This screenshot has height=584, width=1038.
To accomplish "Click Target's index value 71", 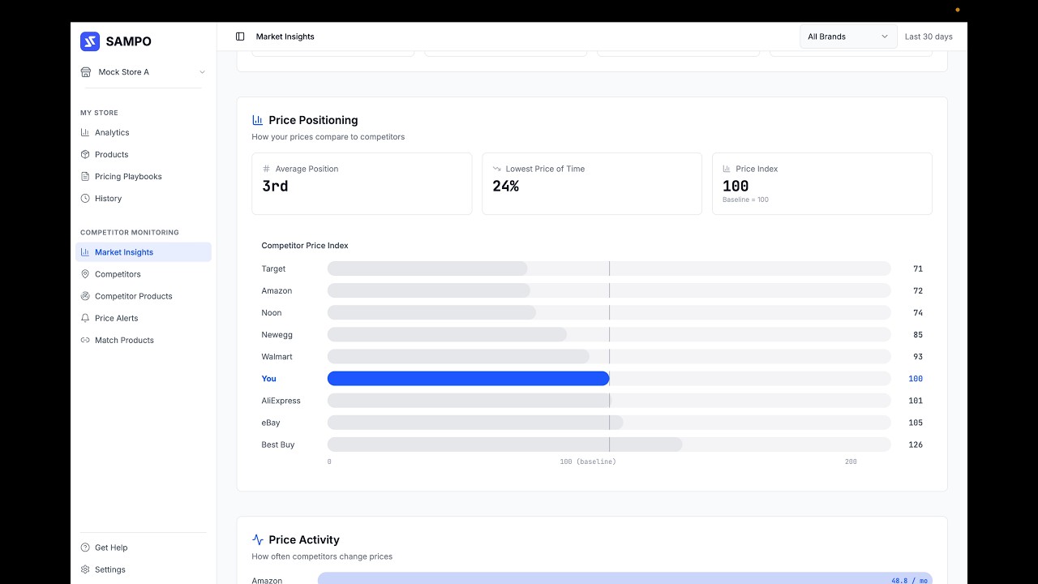I will [x=918, y=268].
